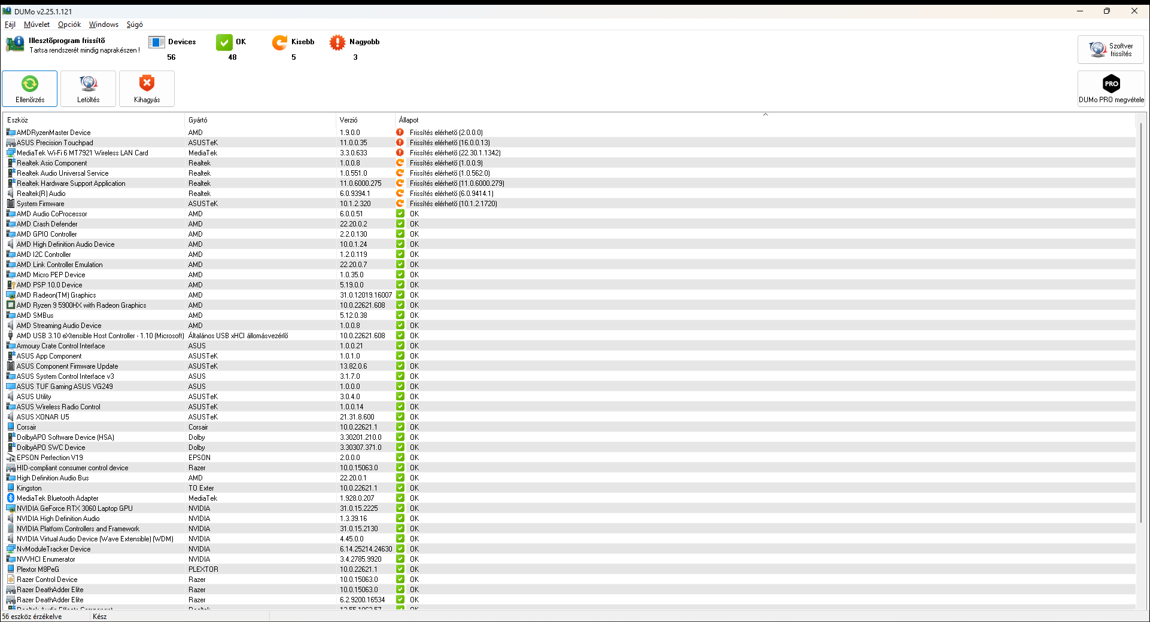Viewport: 1150px width, 622px height.
Task: Click orange update icon for Realtek Asio Component
Action: click(x=400, y=163)
